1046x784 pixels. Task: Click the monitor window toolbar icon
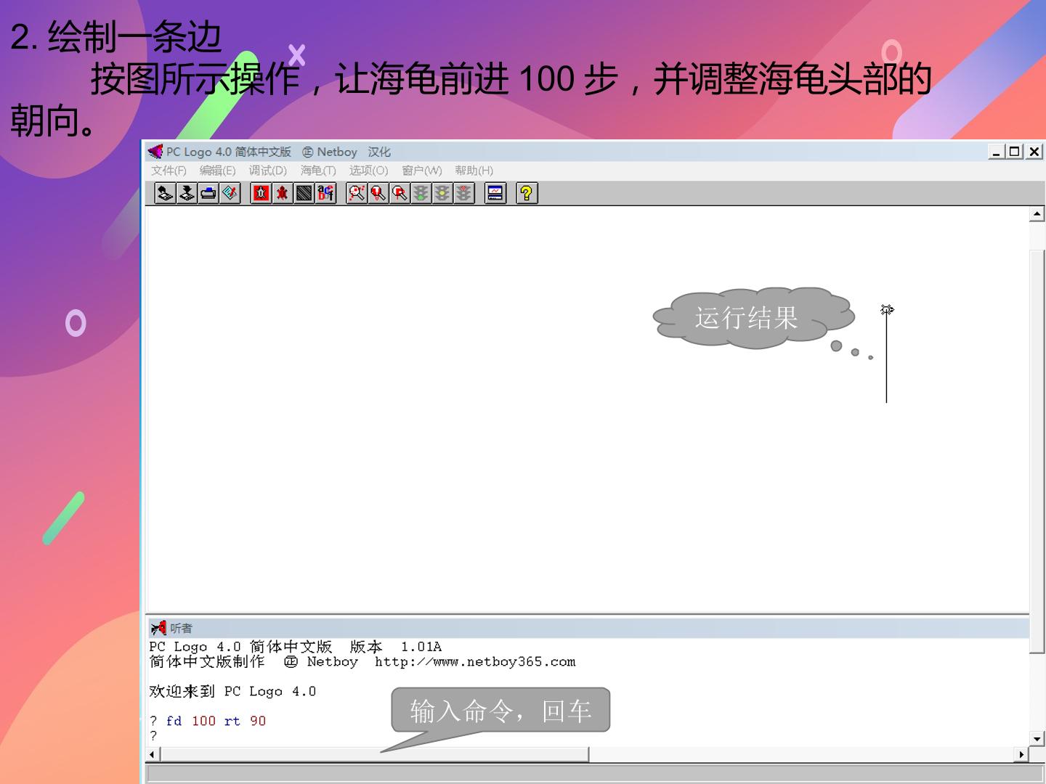pyautogui.click(x=495, y=193)
